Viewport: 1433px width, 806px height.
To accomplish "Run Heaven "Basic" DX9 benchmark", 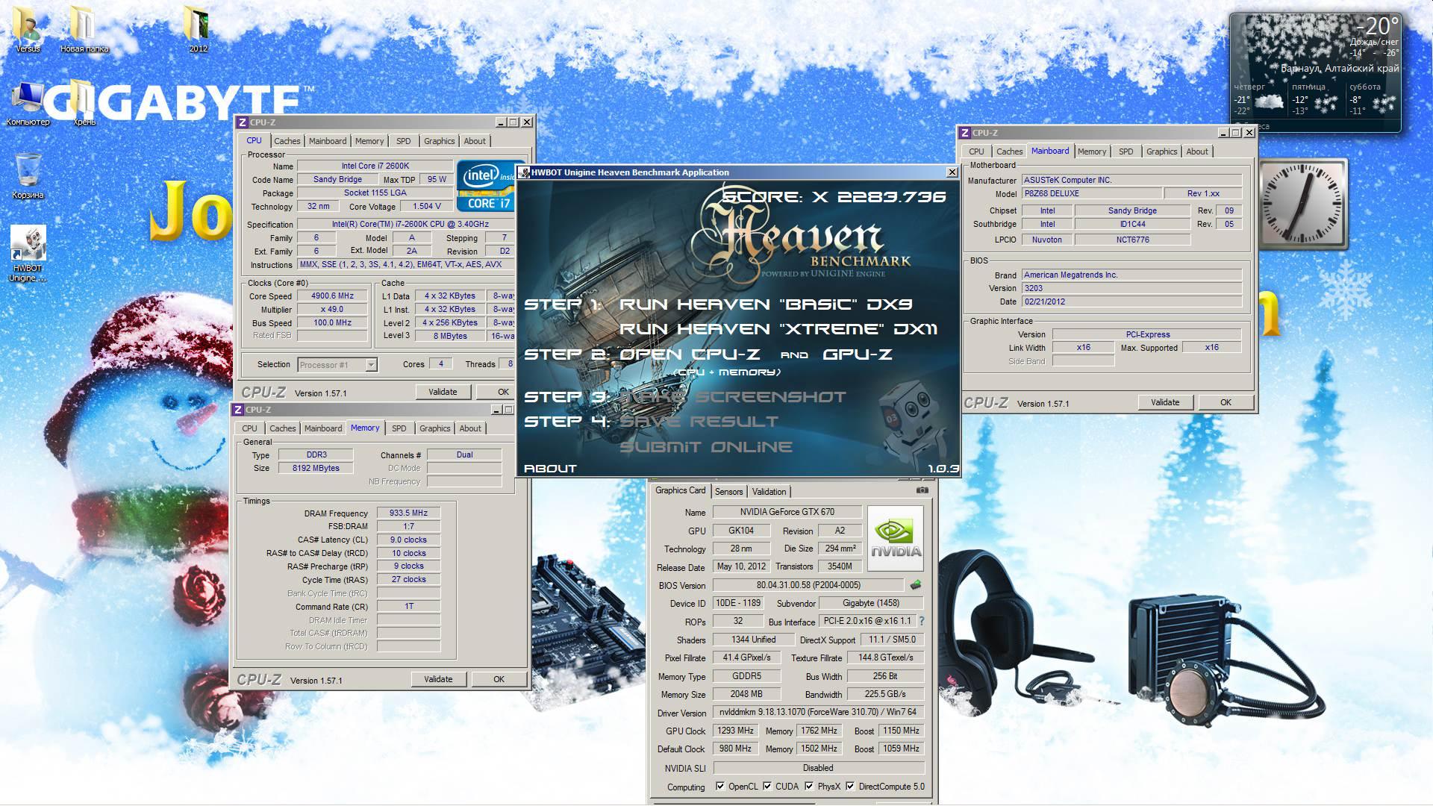I will click(766, 304).
